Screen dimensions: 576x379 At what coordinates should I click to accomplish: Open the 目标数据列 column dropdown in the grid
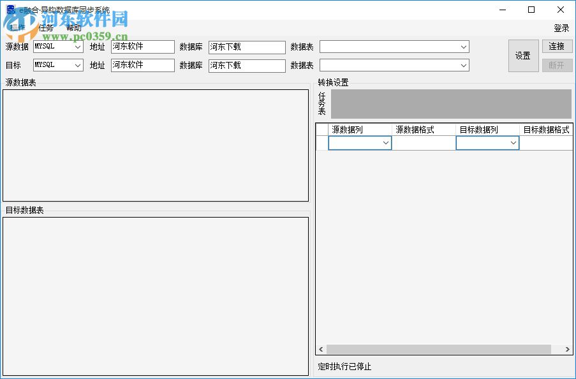[514, 142]
